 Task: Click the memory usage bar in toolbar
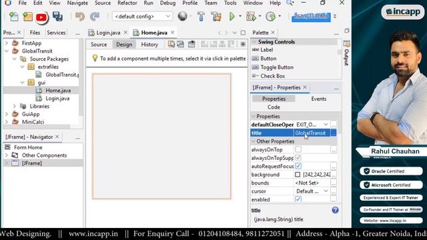click(311, 17)
